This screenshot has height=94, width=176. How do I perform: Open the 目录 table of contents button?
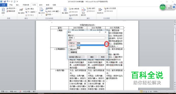[x=3, y=11]
